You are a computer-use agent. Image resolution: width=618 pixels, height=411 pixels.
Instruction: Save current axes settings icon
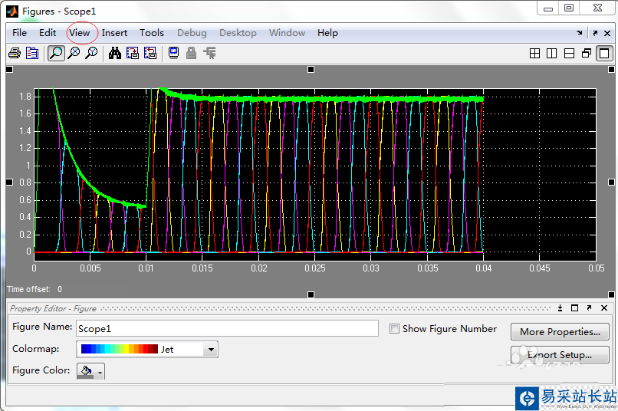[x=133, y=53]
